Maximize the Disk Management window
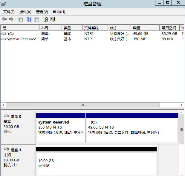This screenshot has height=176, width=185. [168, 3]
